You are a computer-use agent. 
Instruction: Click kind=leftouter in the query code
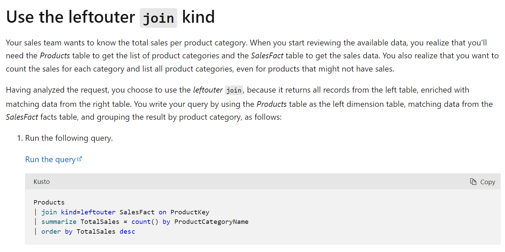click(x=88, y=212)
